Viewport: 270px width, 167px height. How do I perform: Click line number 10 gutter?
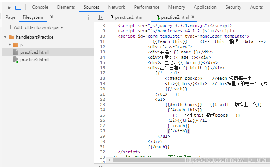click(102, 36)
